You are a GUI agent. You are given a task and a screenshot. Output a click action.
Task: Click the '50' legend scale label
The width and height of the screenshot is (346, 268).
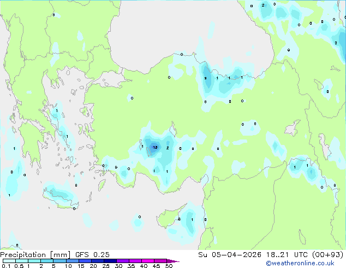coord(169,266)
